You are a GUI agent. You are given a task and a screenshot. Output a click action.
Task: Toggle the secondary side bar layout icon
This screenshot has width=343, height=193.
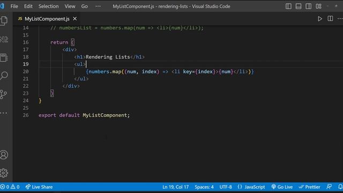(309, 6)
